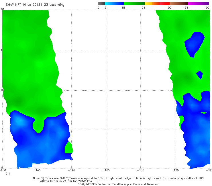Click the color bar label '64'
212x186 pixels.
click(187, 8)
